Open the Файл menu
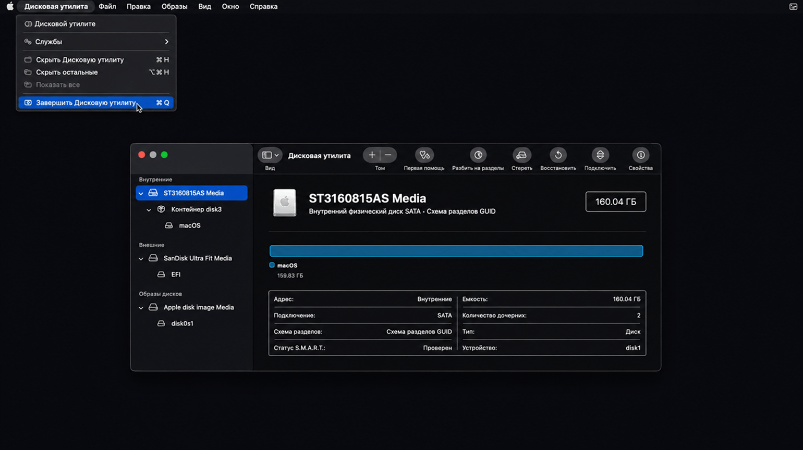Image resolution: width=803 pixels, height=450 pixels. [x=107, y=6]
